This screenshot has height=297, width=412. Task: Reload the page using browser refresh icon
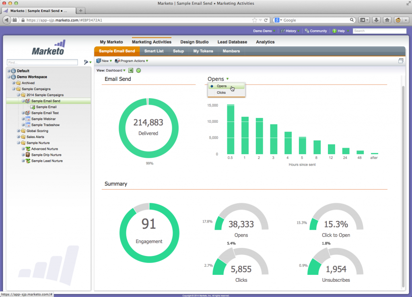tap(266, 20)
